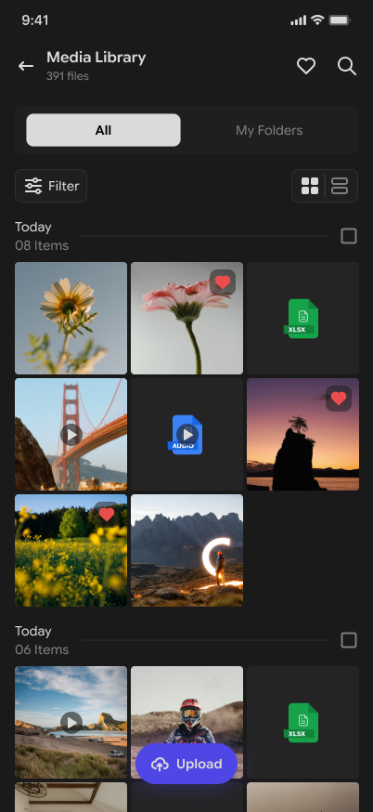Switch to grid view layout
This screenshot has width=373, height=812.
click(310, 186)
